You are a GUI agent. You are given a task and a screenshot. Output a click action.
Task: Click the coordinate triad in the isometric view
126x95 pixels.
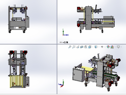[61, 83]
